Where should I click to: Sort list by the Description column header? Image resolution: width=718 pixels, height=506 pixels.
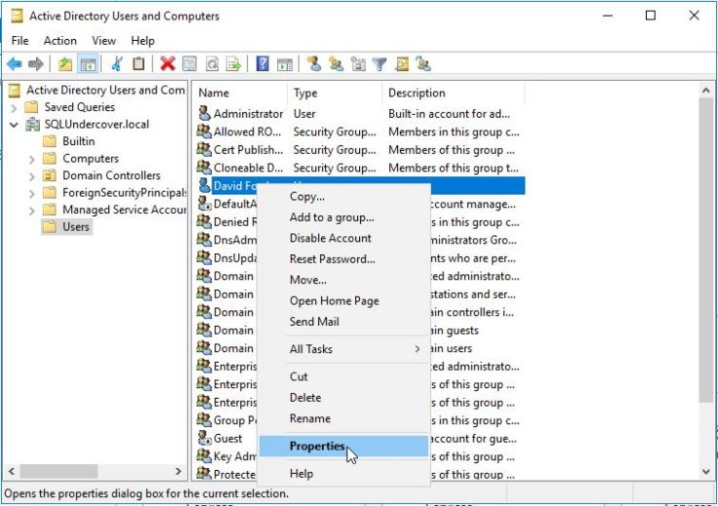[x=454, y=93]
